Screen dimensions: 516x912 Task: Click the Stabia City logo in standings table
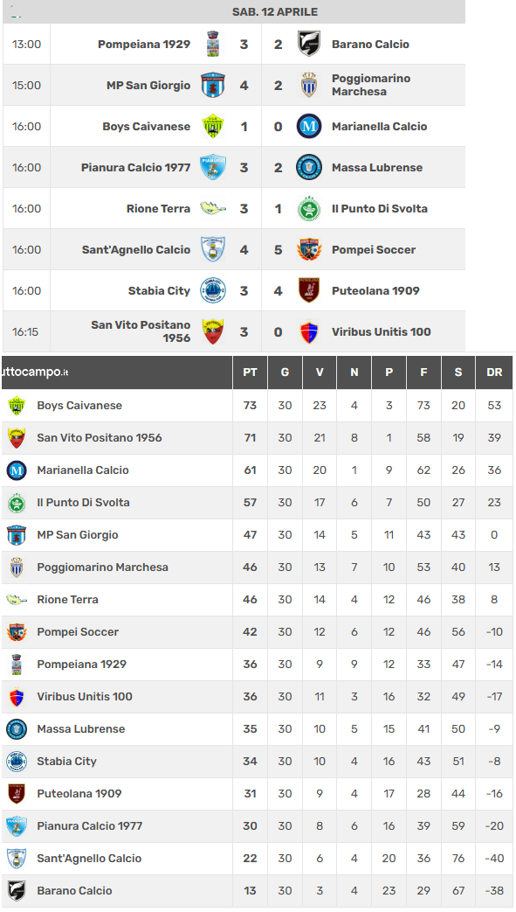17,762
